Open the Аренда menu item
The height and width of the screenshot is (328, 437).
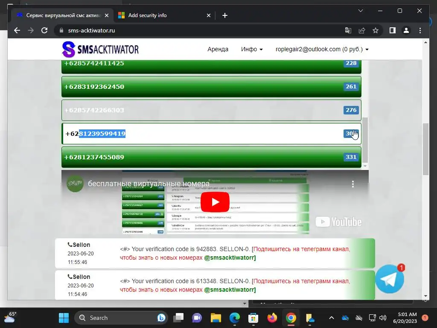click(218, 49)
